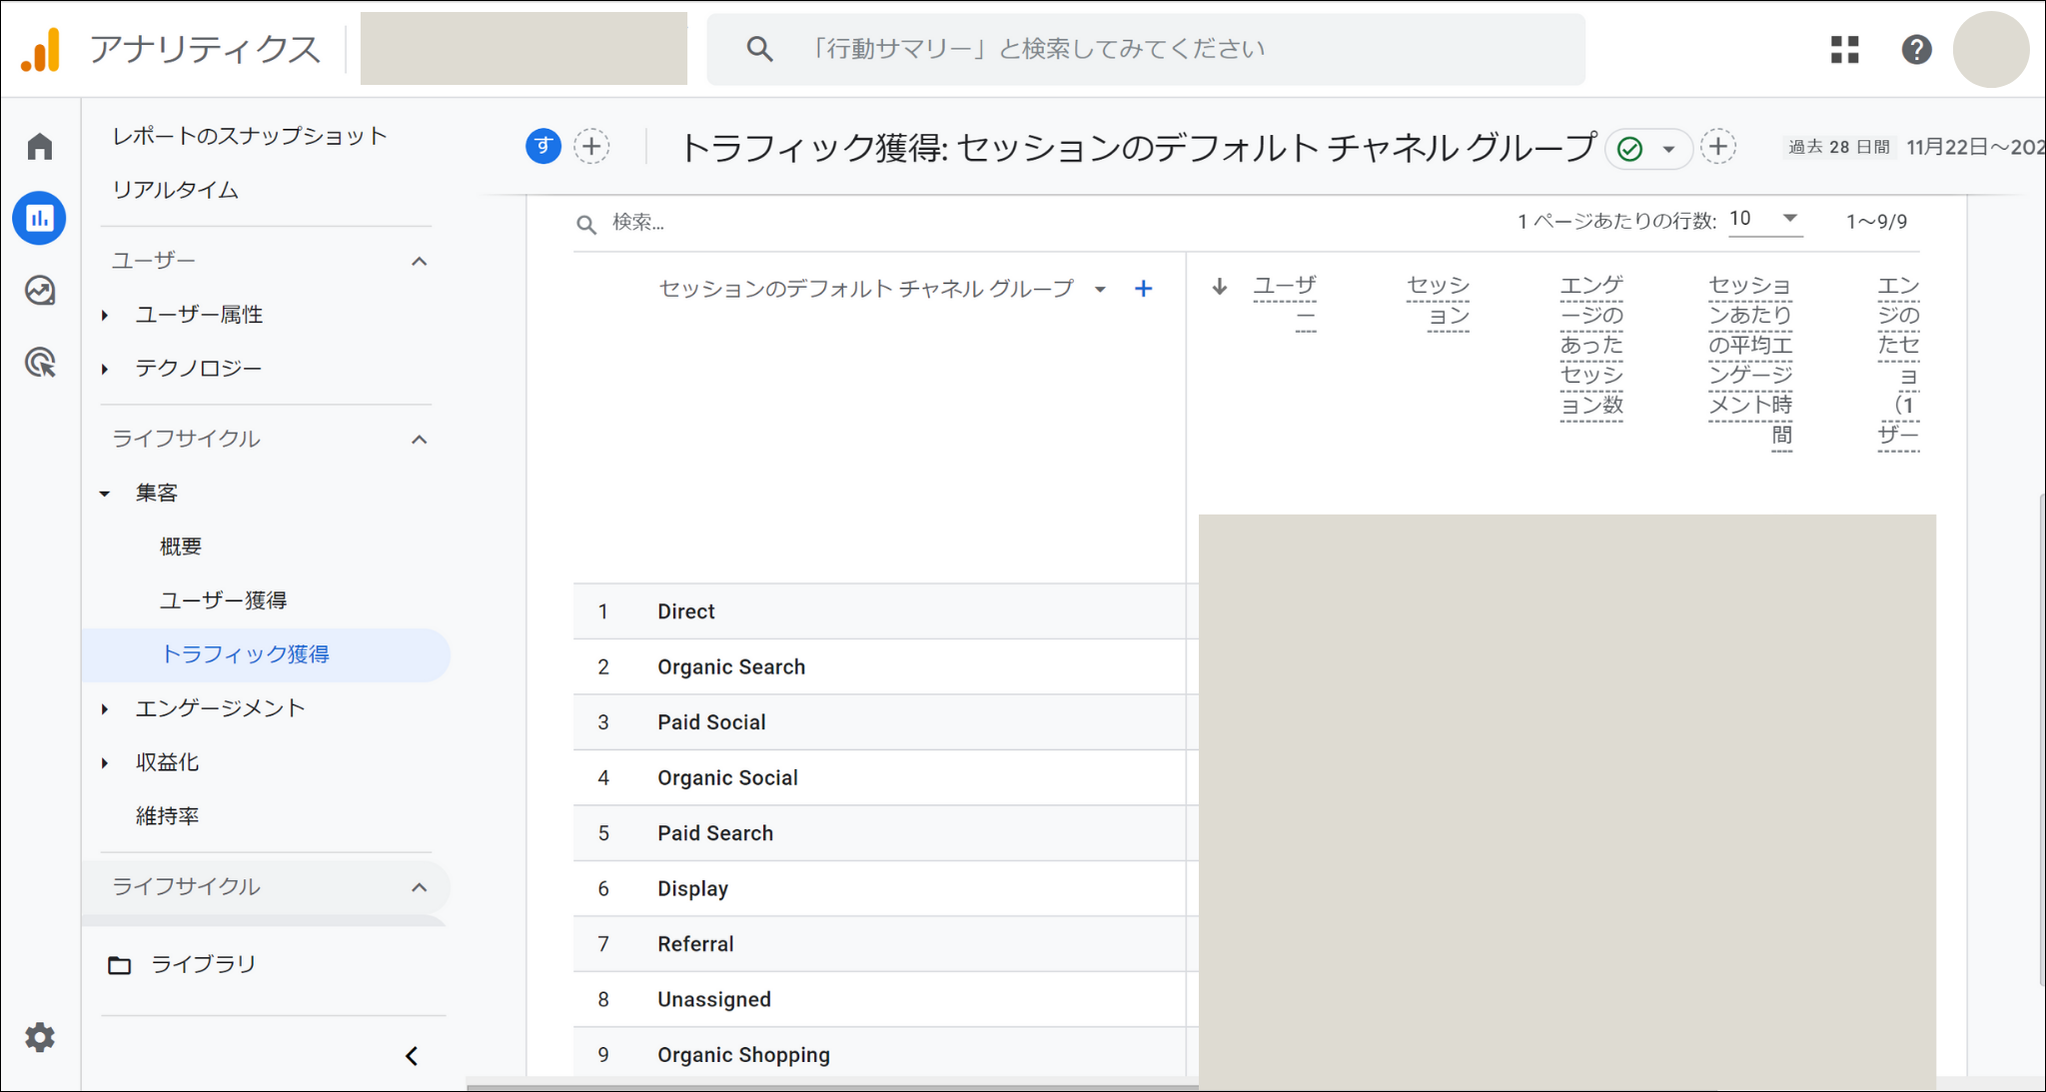Open the green check report status dropdown

[x=1648, y=149]
